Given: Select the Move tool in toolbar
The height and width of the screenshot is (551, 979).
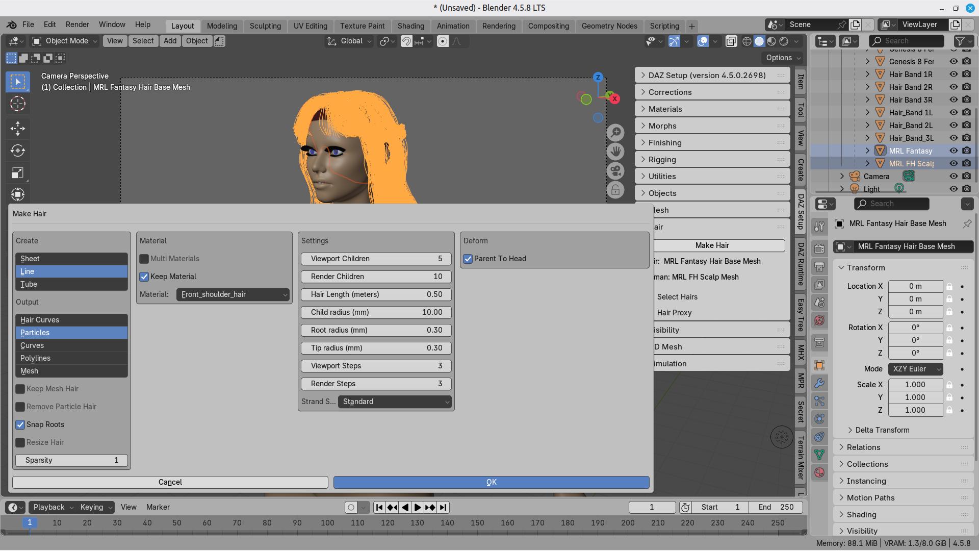Looking at the screenshot, I should point(17,128).
